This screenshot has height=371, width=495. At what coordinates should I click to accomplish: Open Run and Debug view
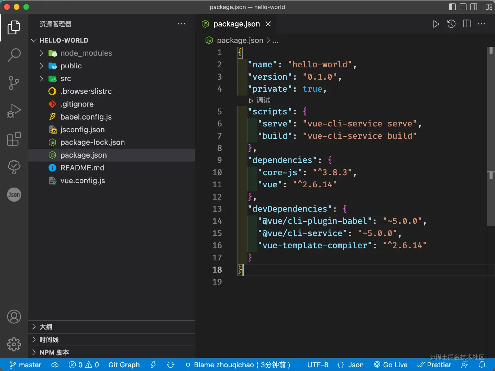tap(14, 111)
